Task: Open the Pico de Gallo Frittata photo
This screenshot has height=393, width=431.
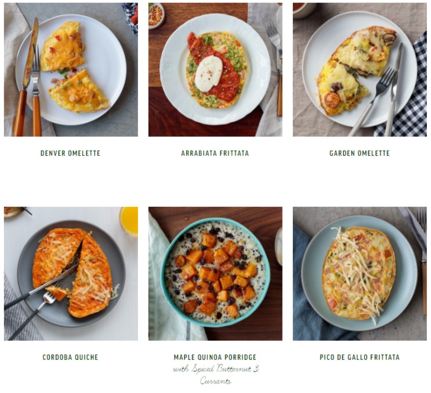Action: (360, 274)
